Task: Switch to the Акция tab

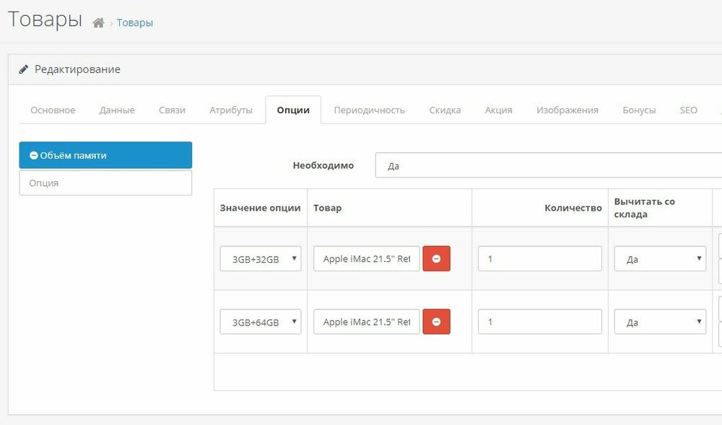Action: 499,110
